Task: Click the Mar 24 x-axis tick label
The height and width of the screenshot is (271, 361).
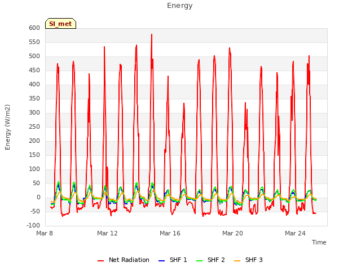Action: (x=295, y=233)
